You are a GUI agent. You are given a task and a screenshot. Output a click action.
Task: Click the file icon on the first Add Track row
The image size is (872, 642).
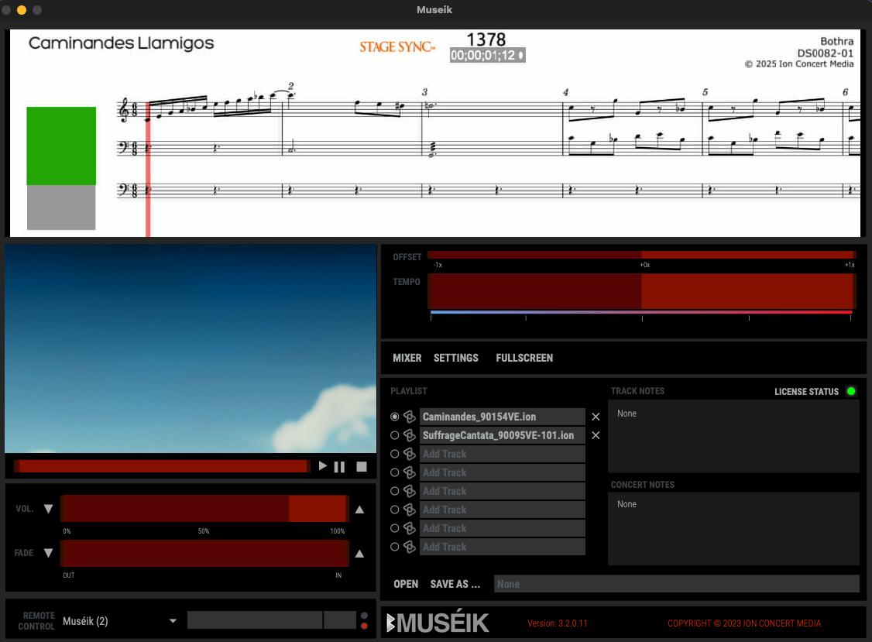point(410,454)
